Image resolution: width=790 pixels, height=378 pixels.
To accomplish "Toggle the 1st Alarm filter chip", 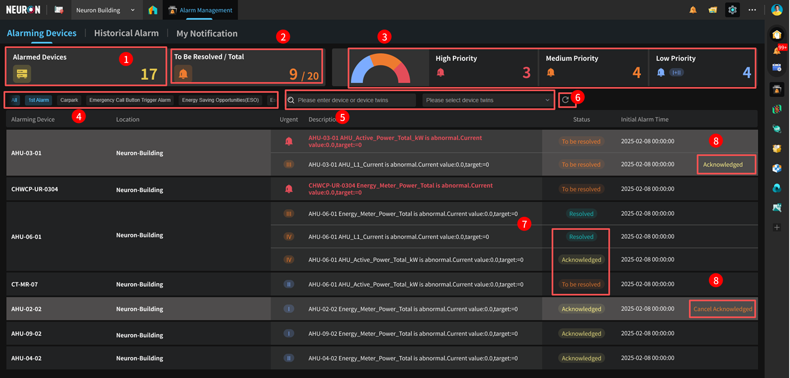I will click(x=39, y=100).
